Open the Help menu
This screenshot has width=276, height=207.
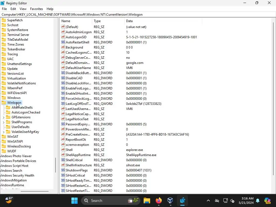[x=50, y=9]
